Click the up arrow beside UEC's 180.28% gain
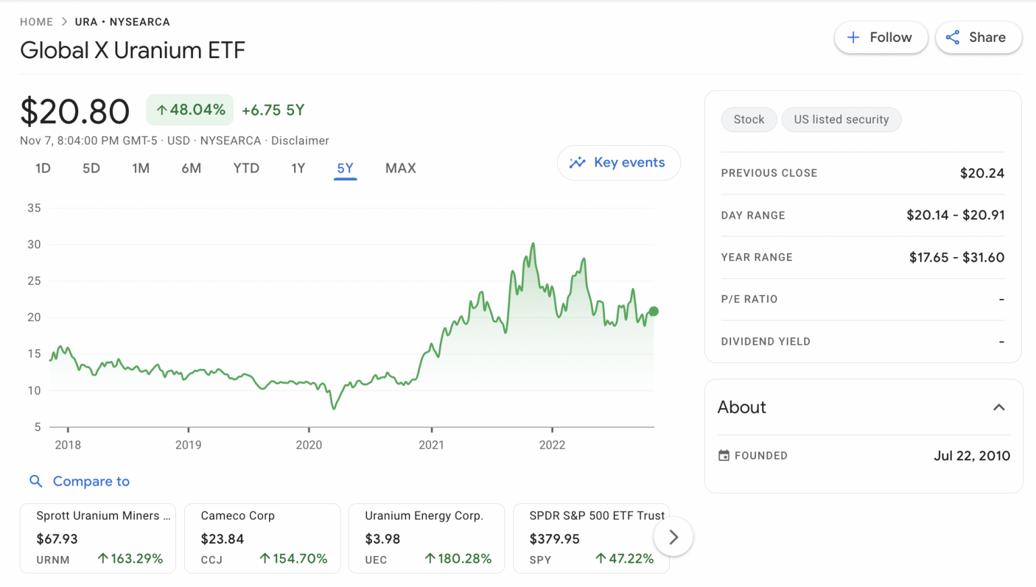This screenshot has height=587, width=1036. (x=430, y=558)
